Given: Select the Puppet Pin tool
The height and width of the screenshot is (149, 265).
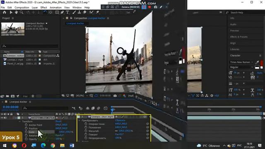Looking at the screenshot, I should click(97, 12).
